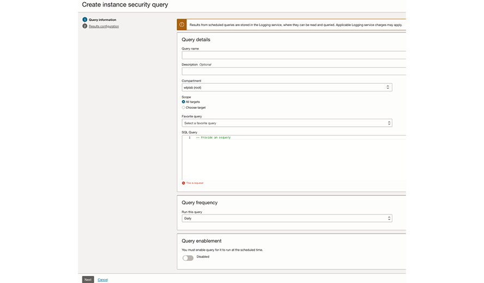Click into the Query name field
484x283 pixels.
point(294,55)
